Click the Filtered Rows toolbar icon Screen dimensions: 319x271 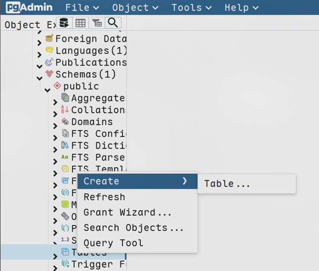point(97,23)
